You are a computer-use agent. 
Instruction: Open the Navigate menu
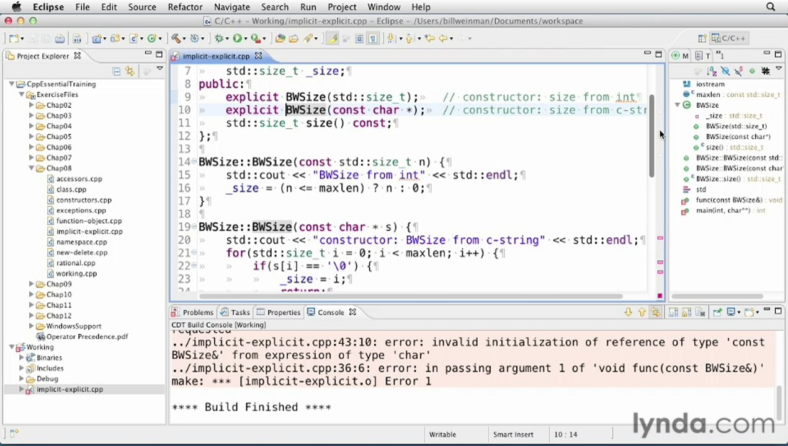tap(231, 7)
